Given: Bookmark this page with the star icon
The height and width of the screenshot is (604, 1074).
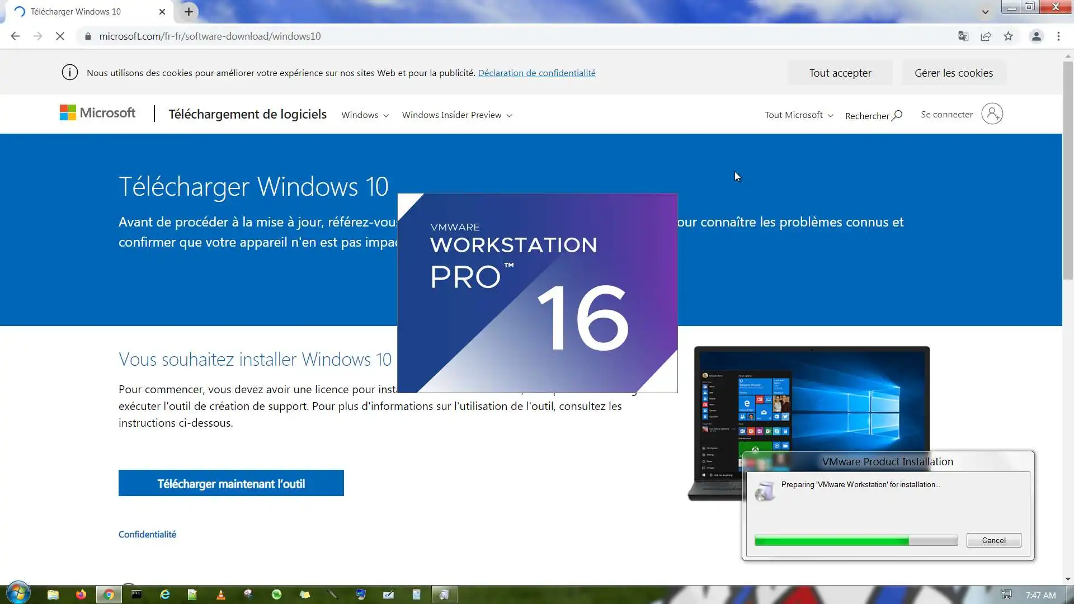Looking at the screenshot, I should pos(1008,36).
